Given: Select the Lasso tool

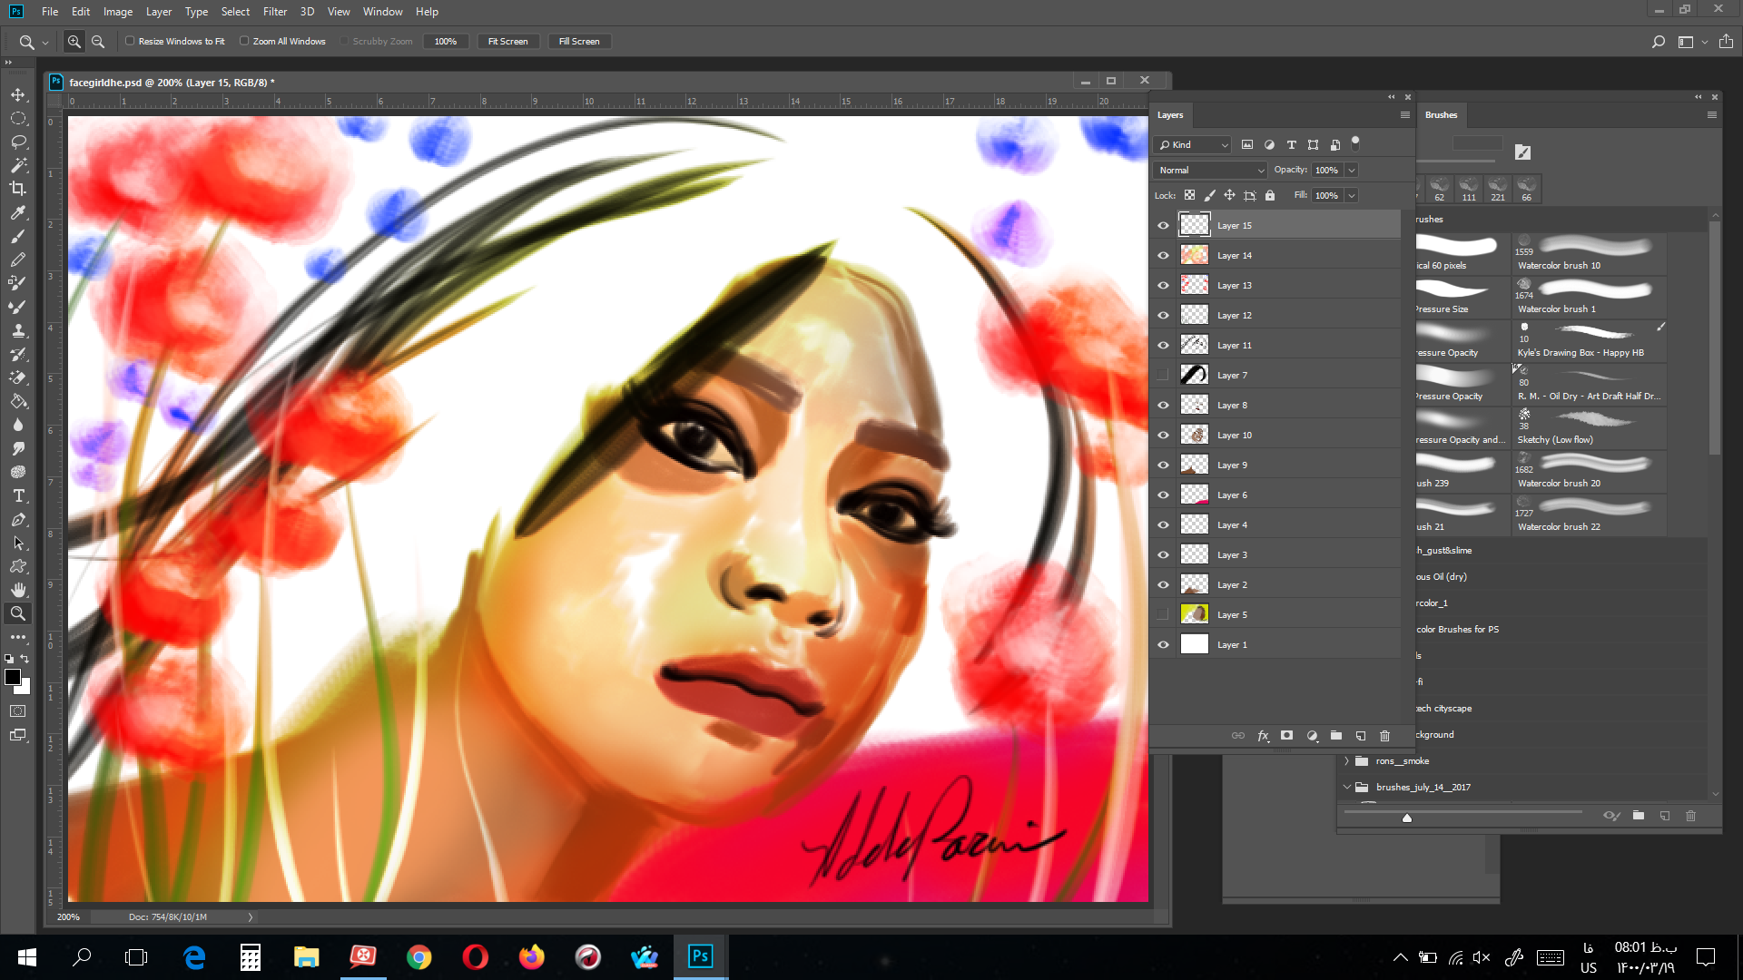Looking at the screenshot, I should (x=18, y=142).
